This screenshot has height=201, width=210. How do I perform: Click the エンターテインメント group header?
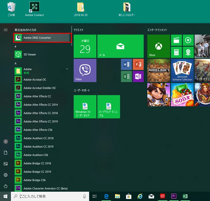coord(157,30)
